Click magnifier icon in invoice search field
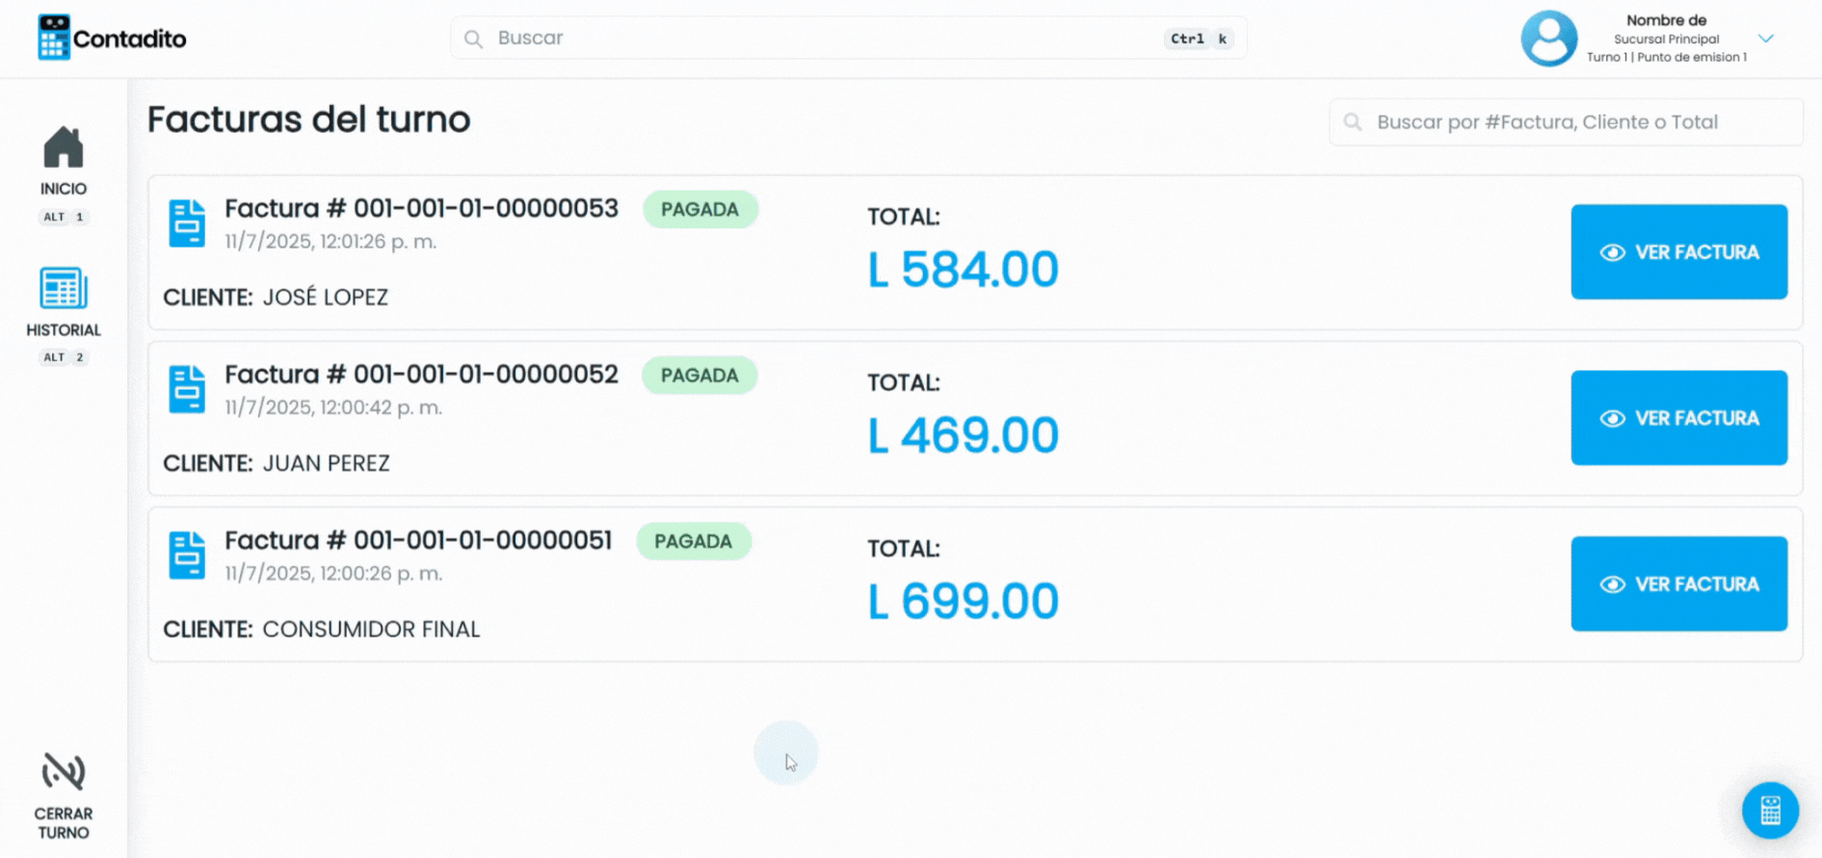Viewport: 1822px width, 858px height. point(1353,122)
